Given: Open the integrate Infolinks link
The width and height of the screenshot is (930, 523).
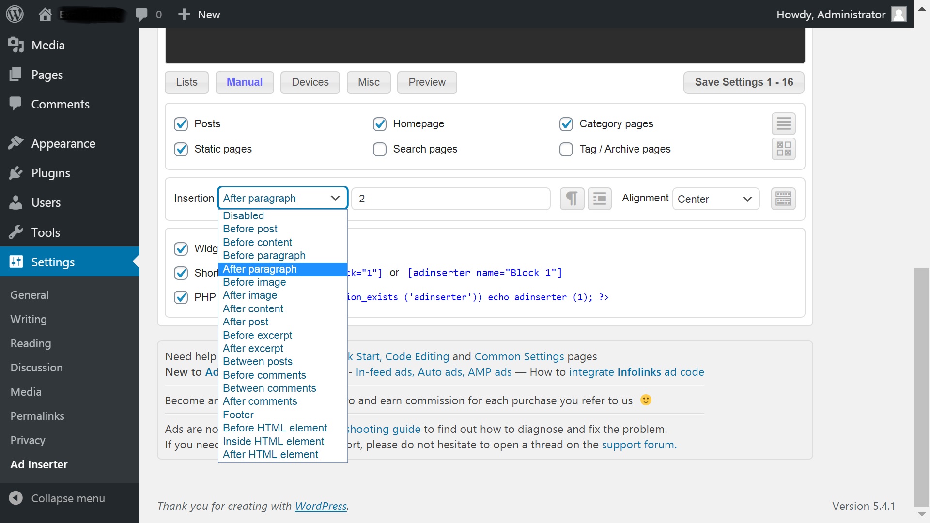Looking at the screenshot, I should tap(636, 372).
